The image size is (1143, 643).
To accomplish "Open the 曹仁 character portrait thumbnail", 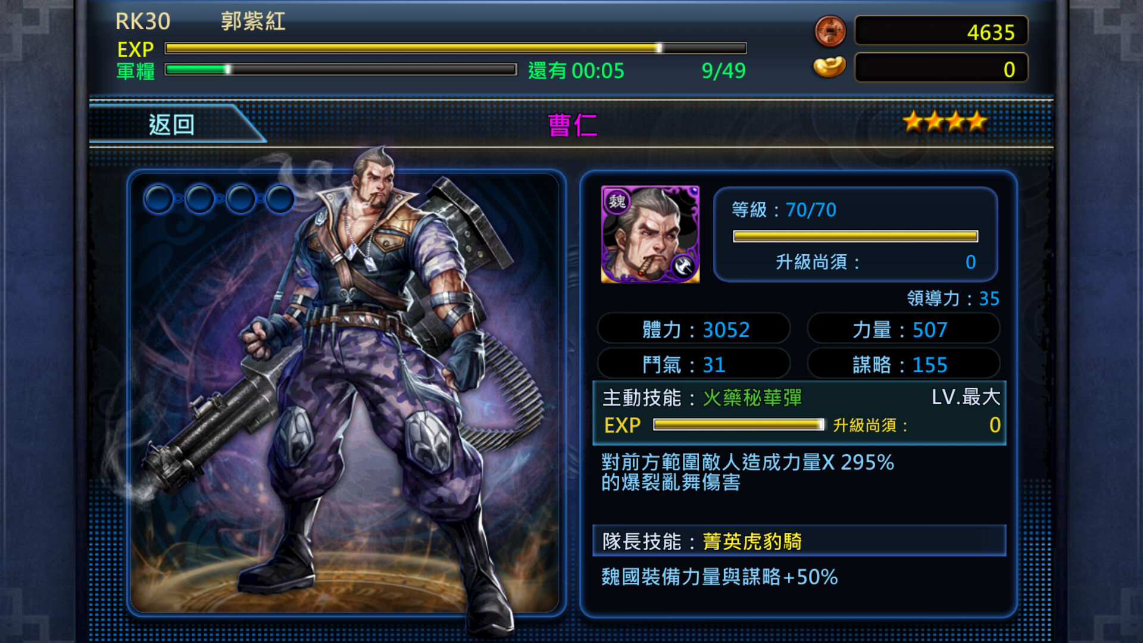I will click(650, 234).
